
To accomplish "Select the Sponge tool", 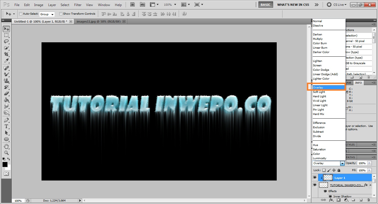I will (x=6, y=113).
